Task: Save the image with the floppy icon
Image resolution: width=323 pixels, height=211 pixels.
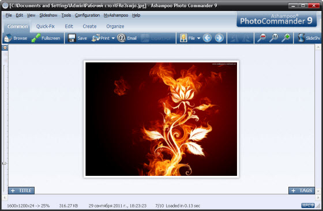Action: pyautogui.click(x=77, y=38)
